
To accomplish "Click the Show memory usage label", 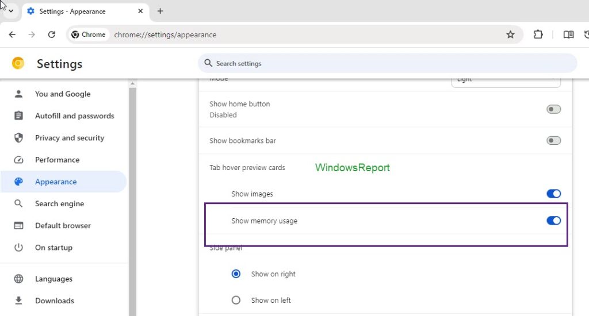I will 265,221.
